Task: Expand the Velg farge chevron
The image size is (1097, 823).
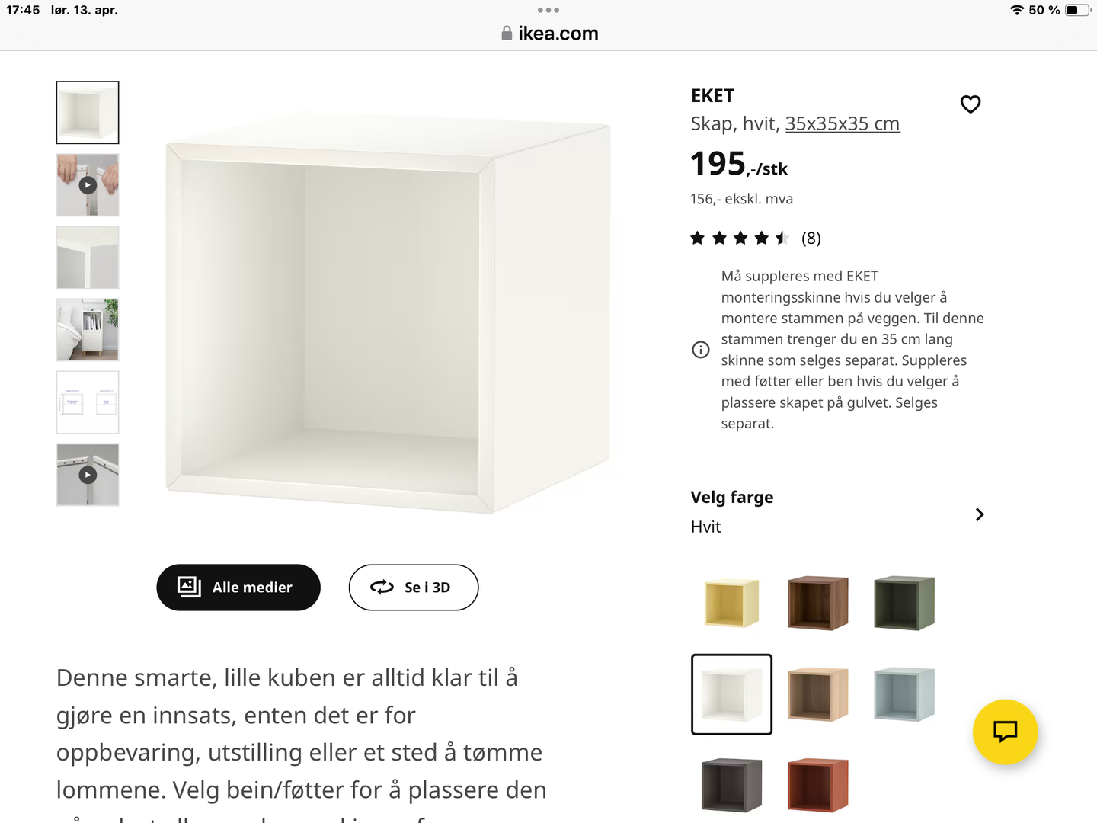Action: [980, 514]
